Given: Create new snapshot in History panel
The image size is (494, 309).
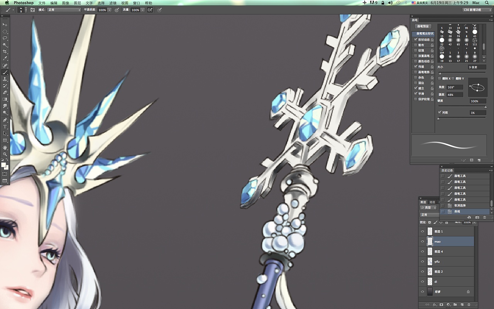Looking at the screenshot, I should 477,217.
